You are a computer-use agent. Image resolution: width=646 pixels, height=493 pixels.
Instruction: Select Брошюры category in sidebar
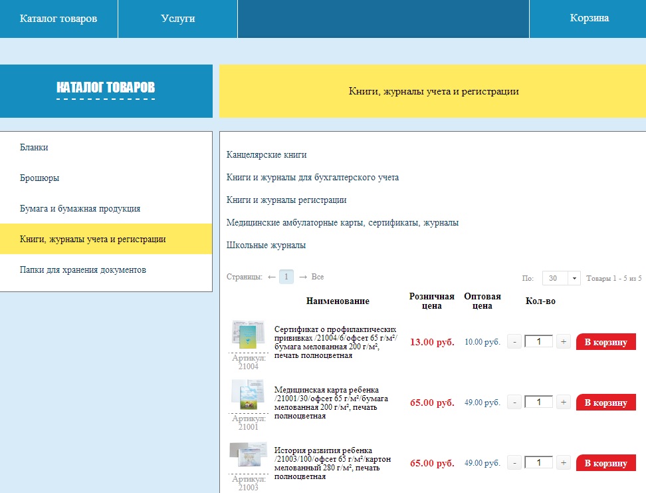[x=40, y=178]
